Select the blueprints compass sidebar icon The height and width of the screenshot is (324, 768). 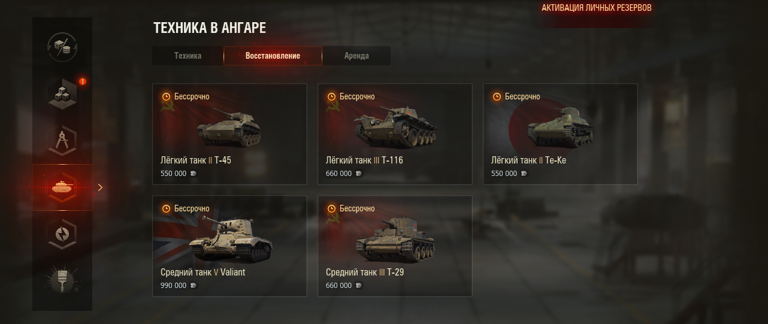pyautogui.click(x=62, y=141)
